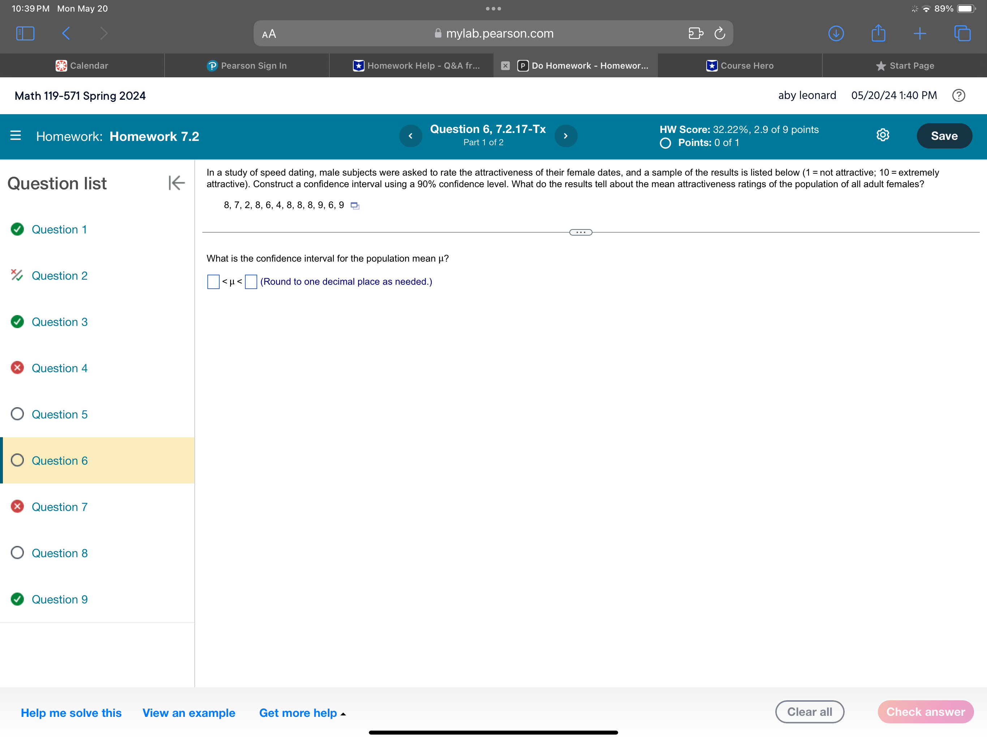The height and width of the screenshot is (740, 987).
Task: Open the AA reader view options
Action: 269,34
